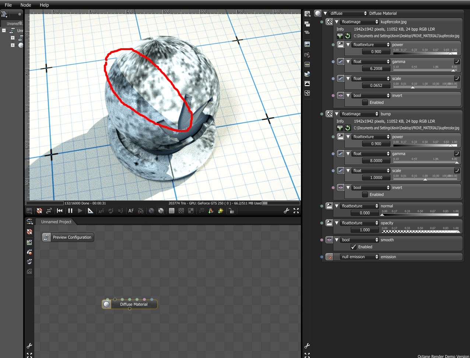Click the restart render icon below viewport
470x358 pixels.
[x=39, y=211]
